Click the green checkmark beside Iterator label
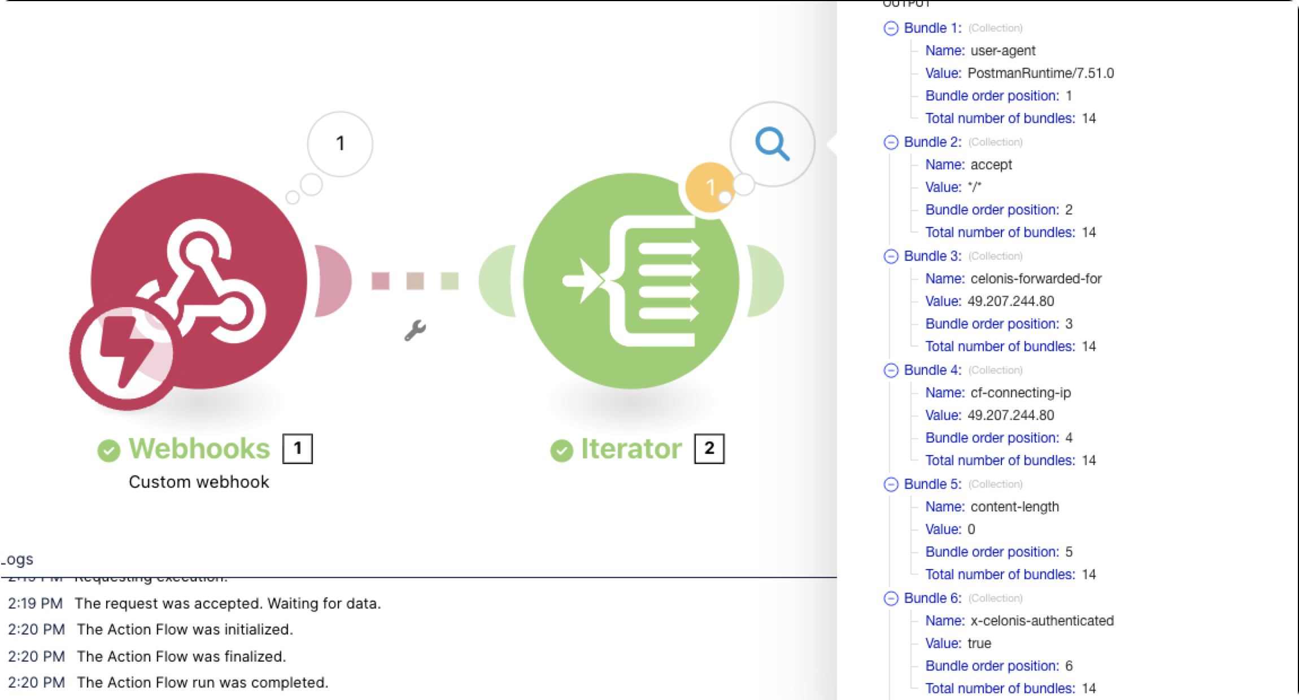1299x700 pixels. click(x=561, y=450)
